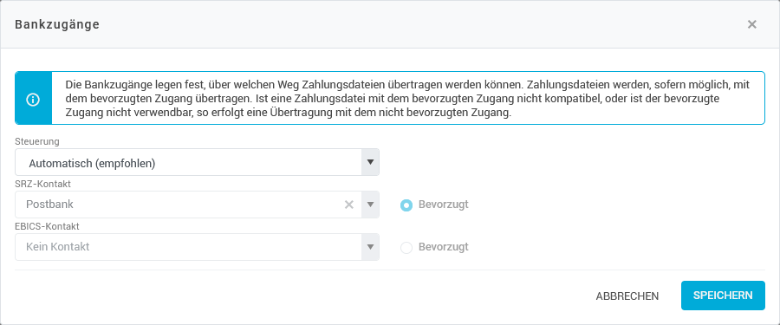Screen dimensions: 780x325
Task: Click the Bevorzugt label next to Postbank
Action: (x=443, y=205)
